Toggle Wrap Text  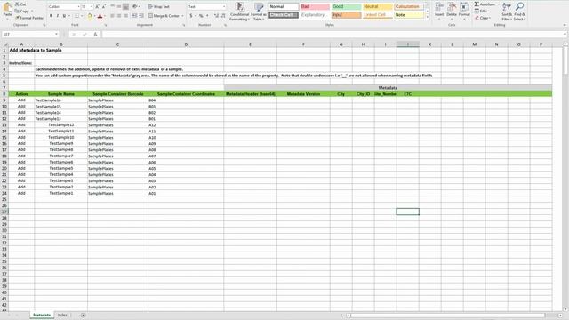(x=158, y=7)
